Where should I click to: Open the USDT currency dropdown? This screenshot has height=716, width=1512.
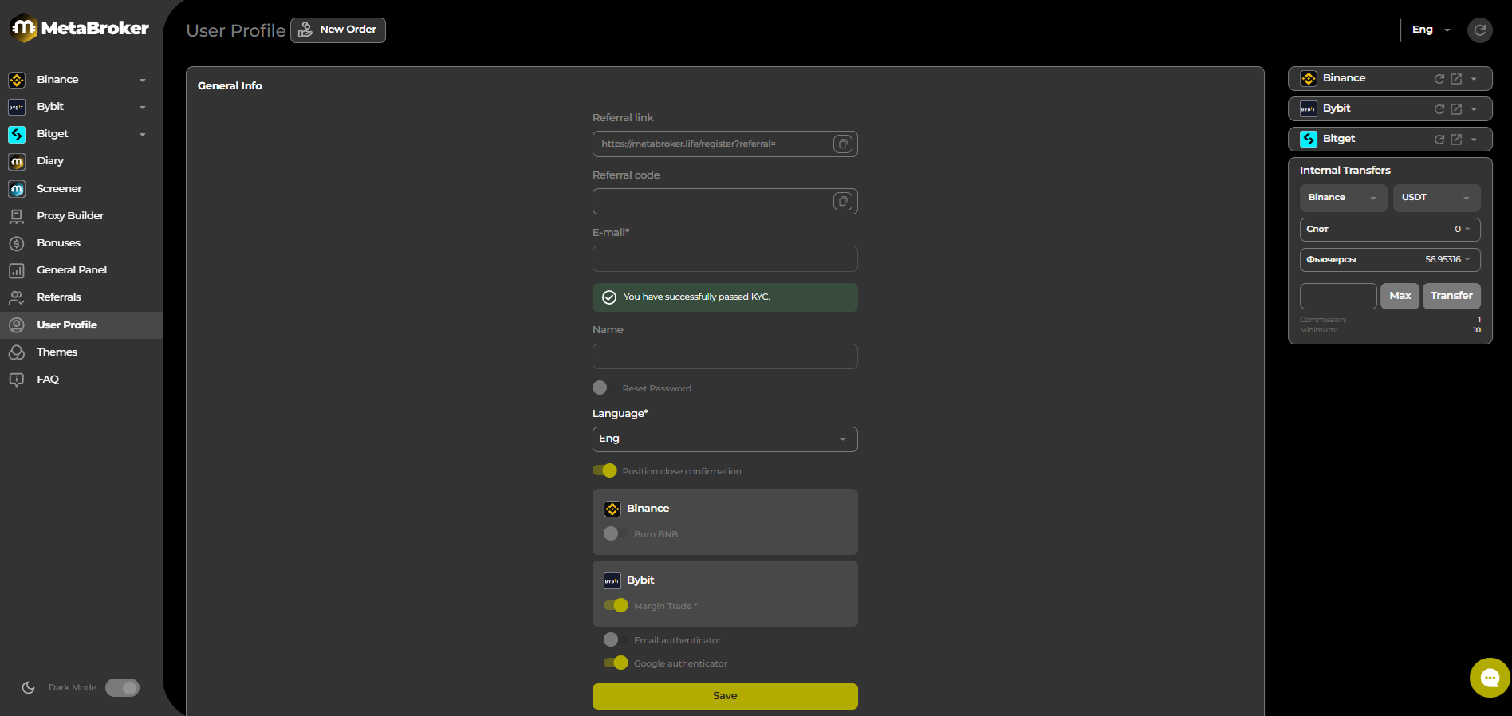pos(1435,198)
